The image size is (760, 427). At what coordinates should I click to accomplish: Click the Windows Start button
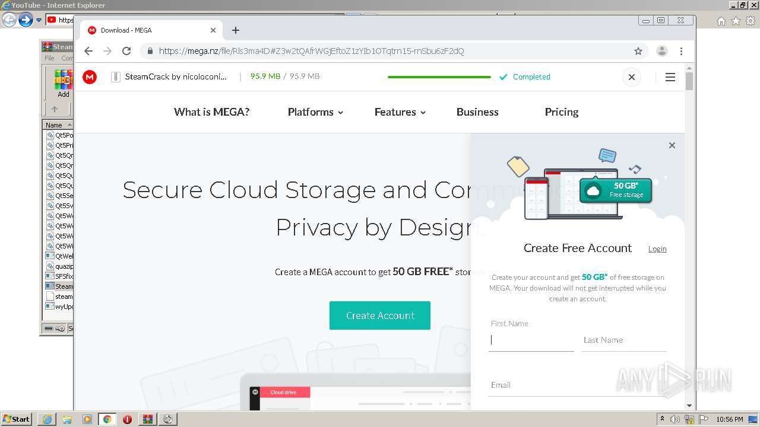[x=16, y=419]
